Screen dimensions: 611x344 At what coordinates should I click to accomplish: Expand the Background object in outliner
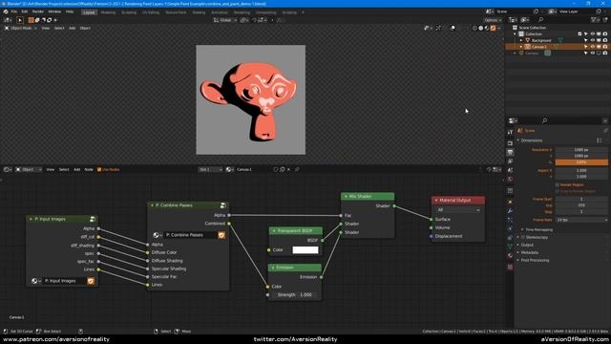521,40
